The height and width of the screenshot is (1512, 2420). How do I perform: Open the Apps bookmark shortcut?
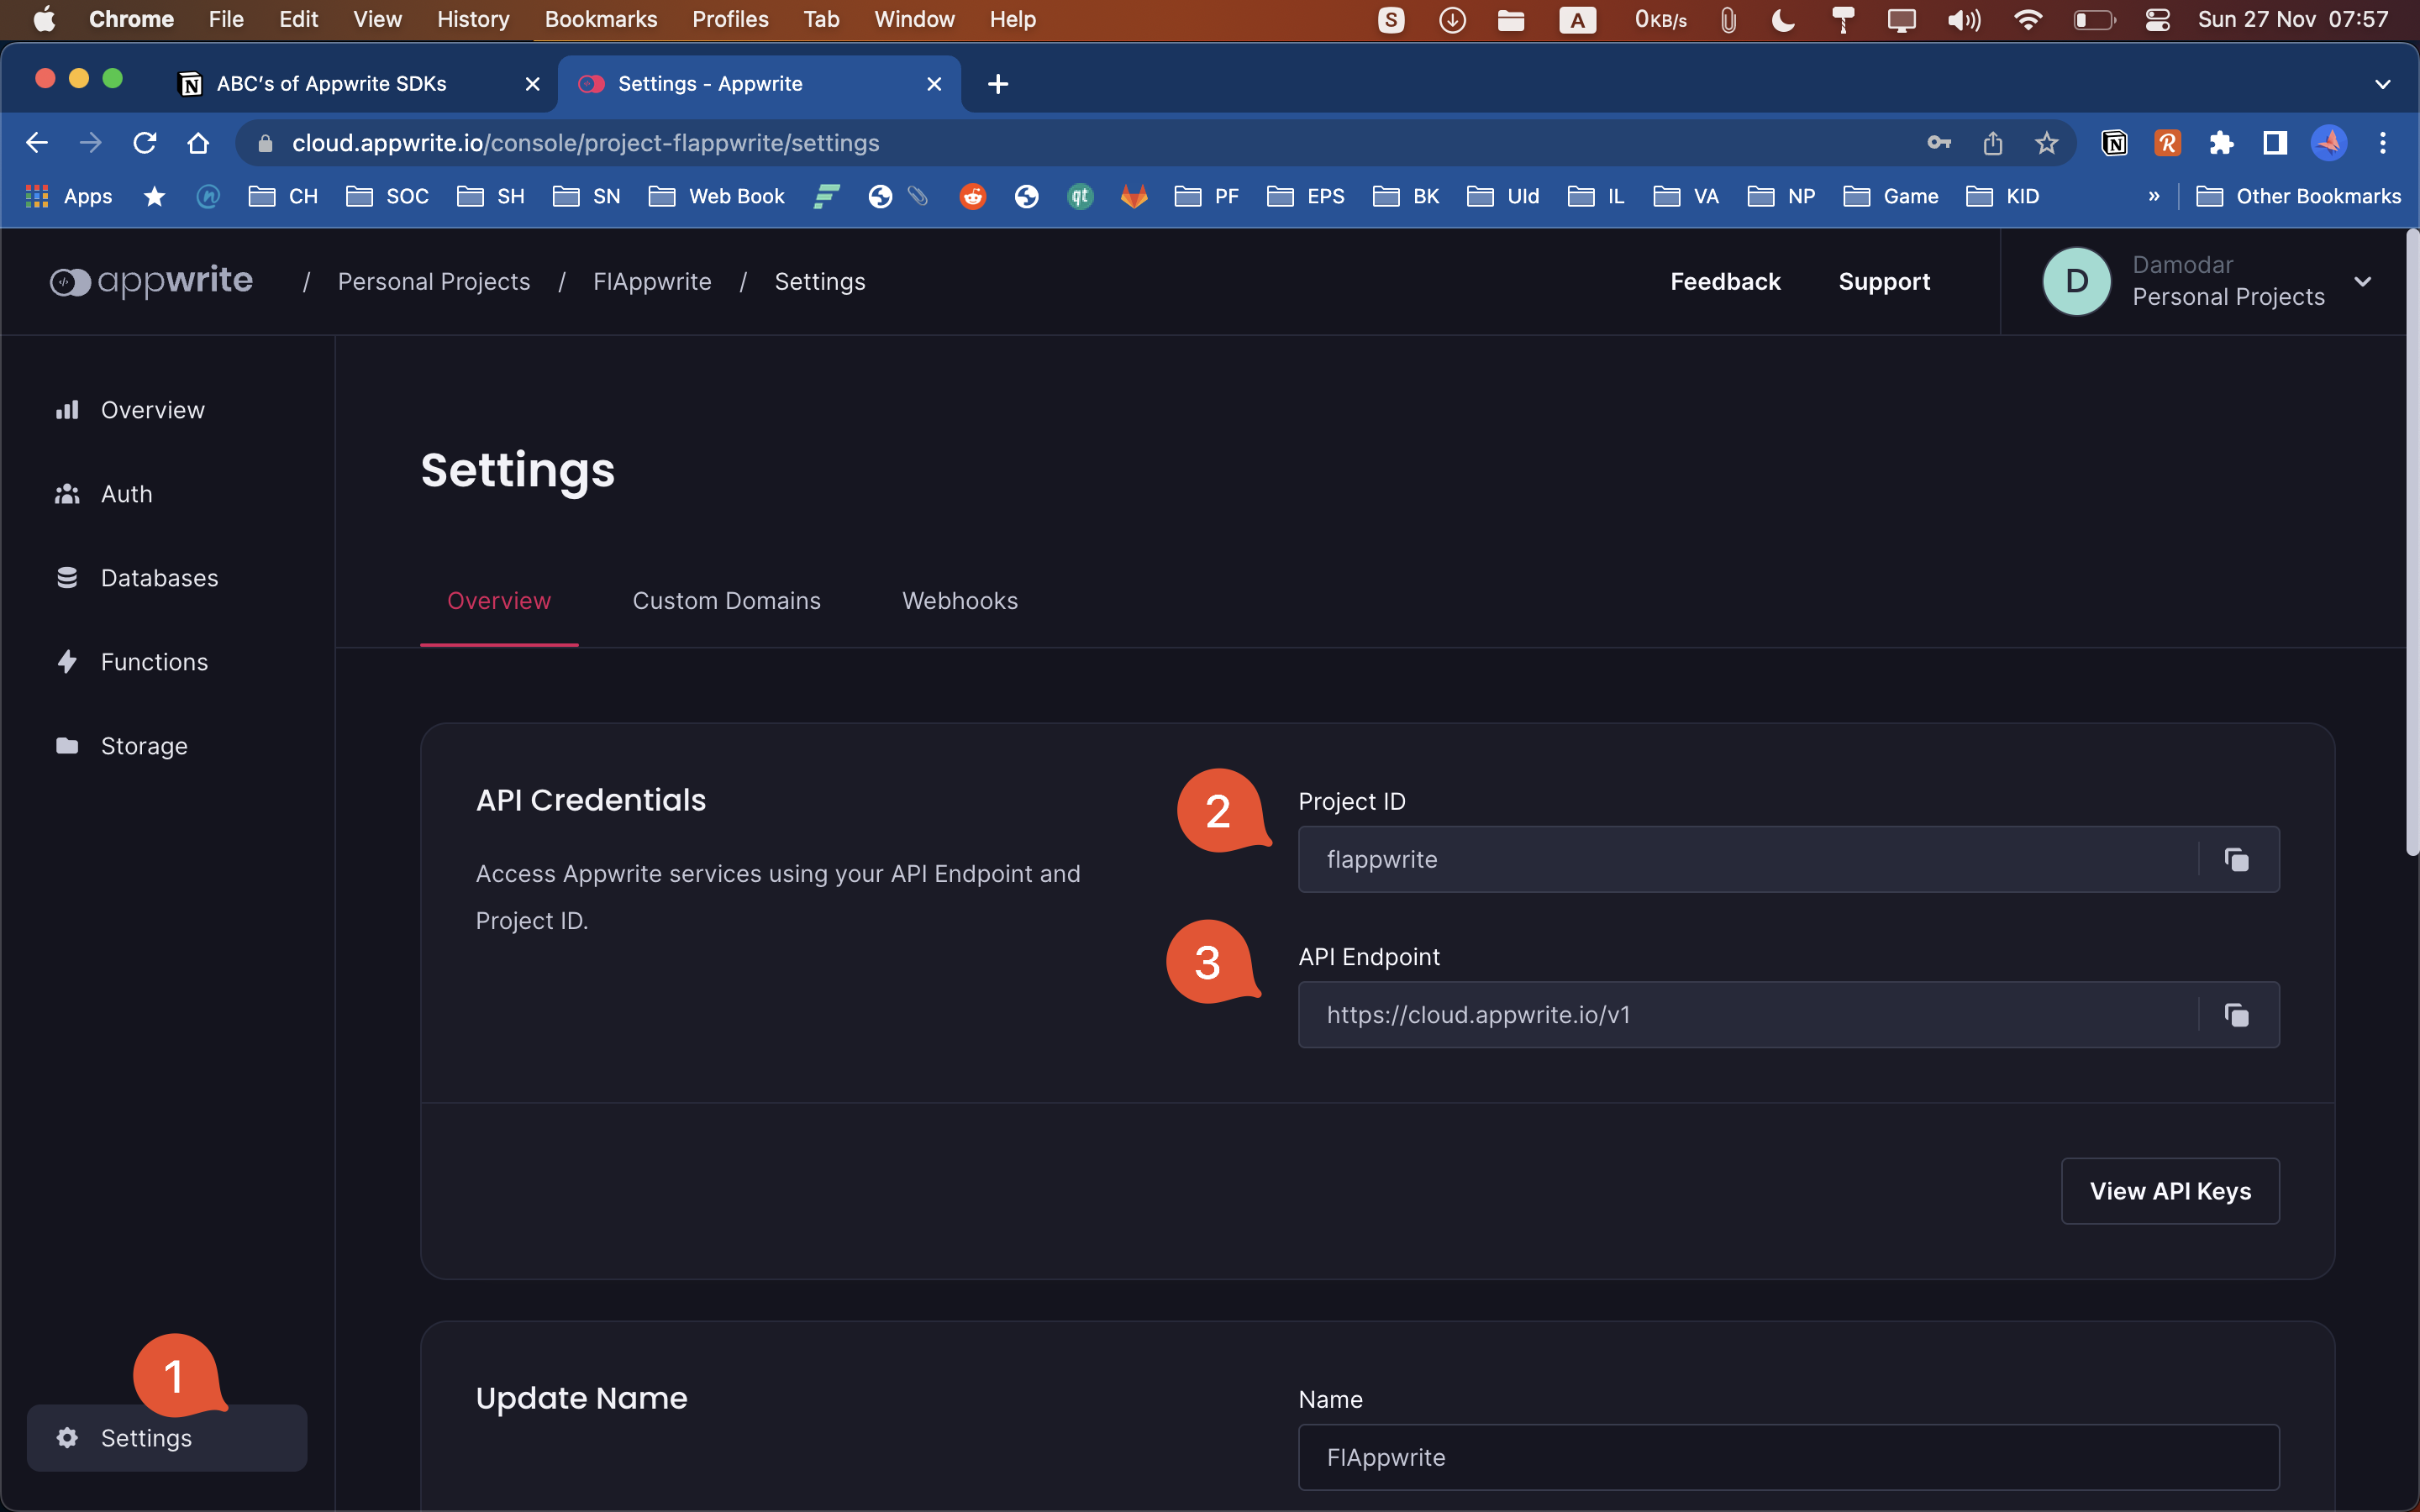69,197
